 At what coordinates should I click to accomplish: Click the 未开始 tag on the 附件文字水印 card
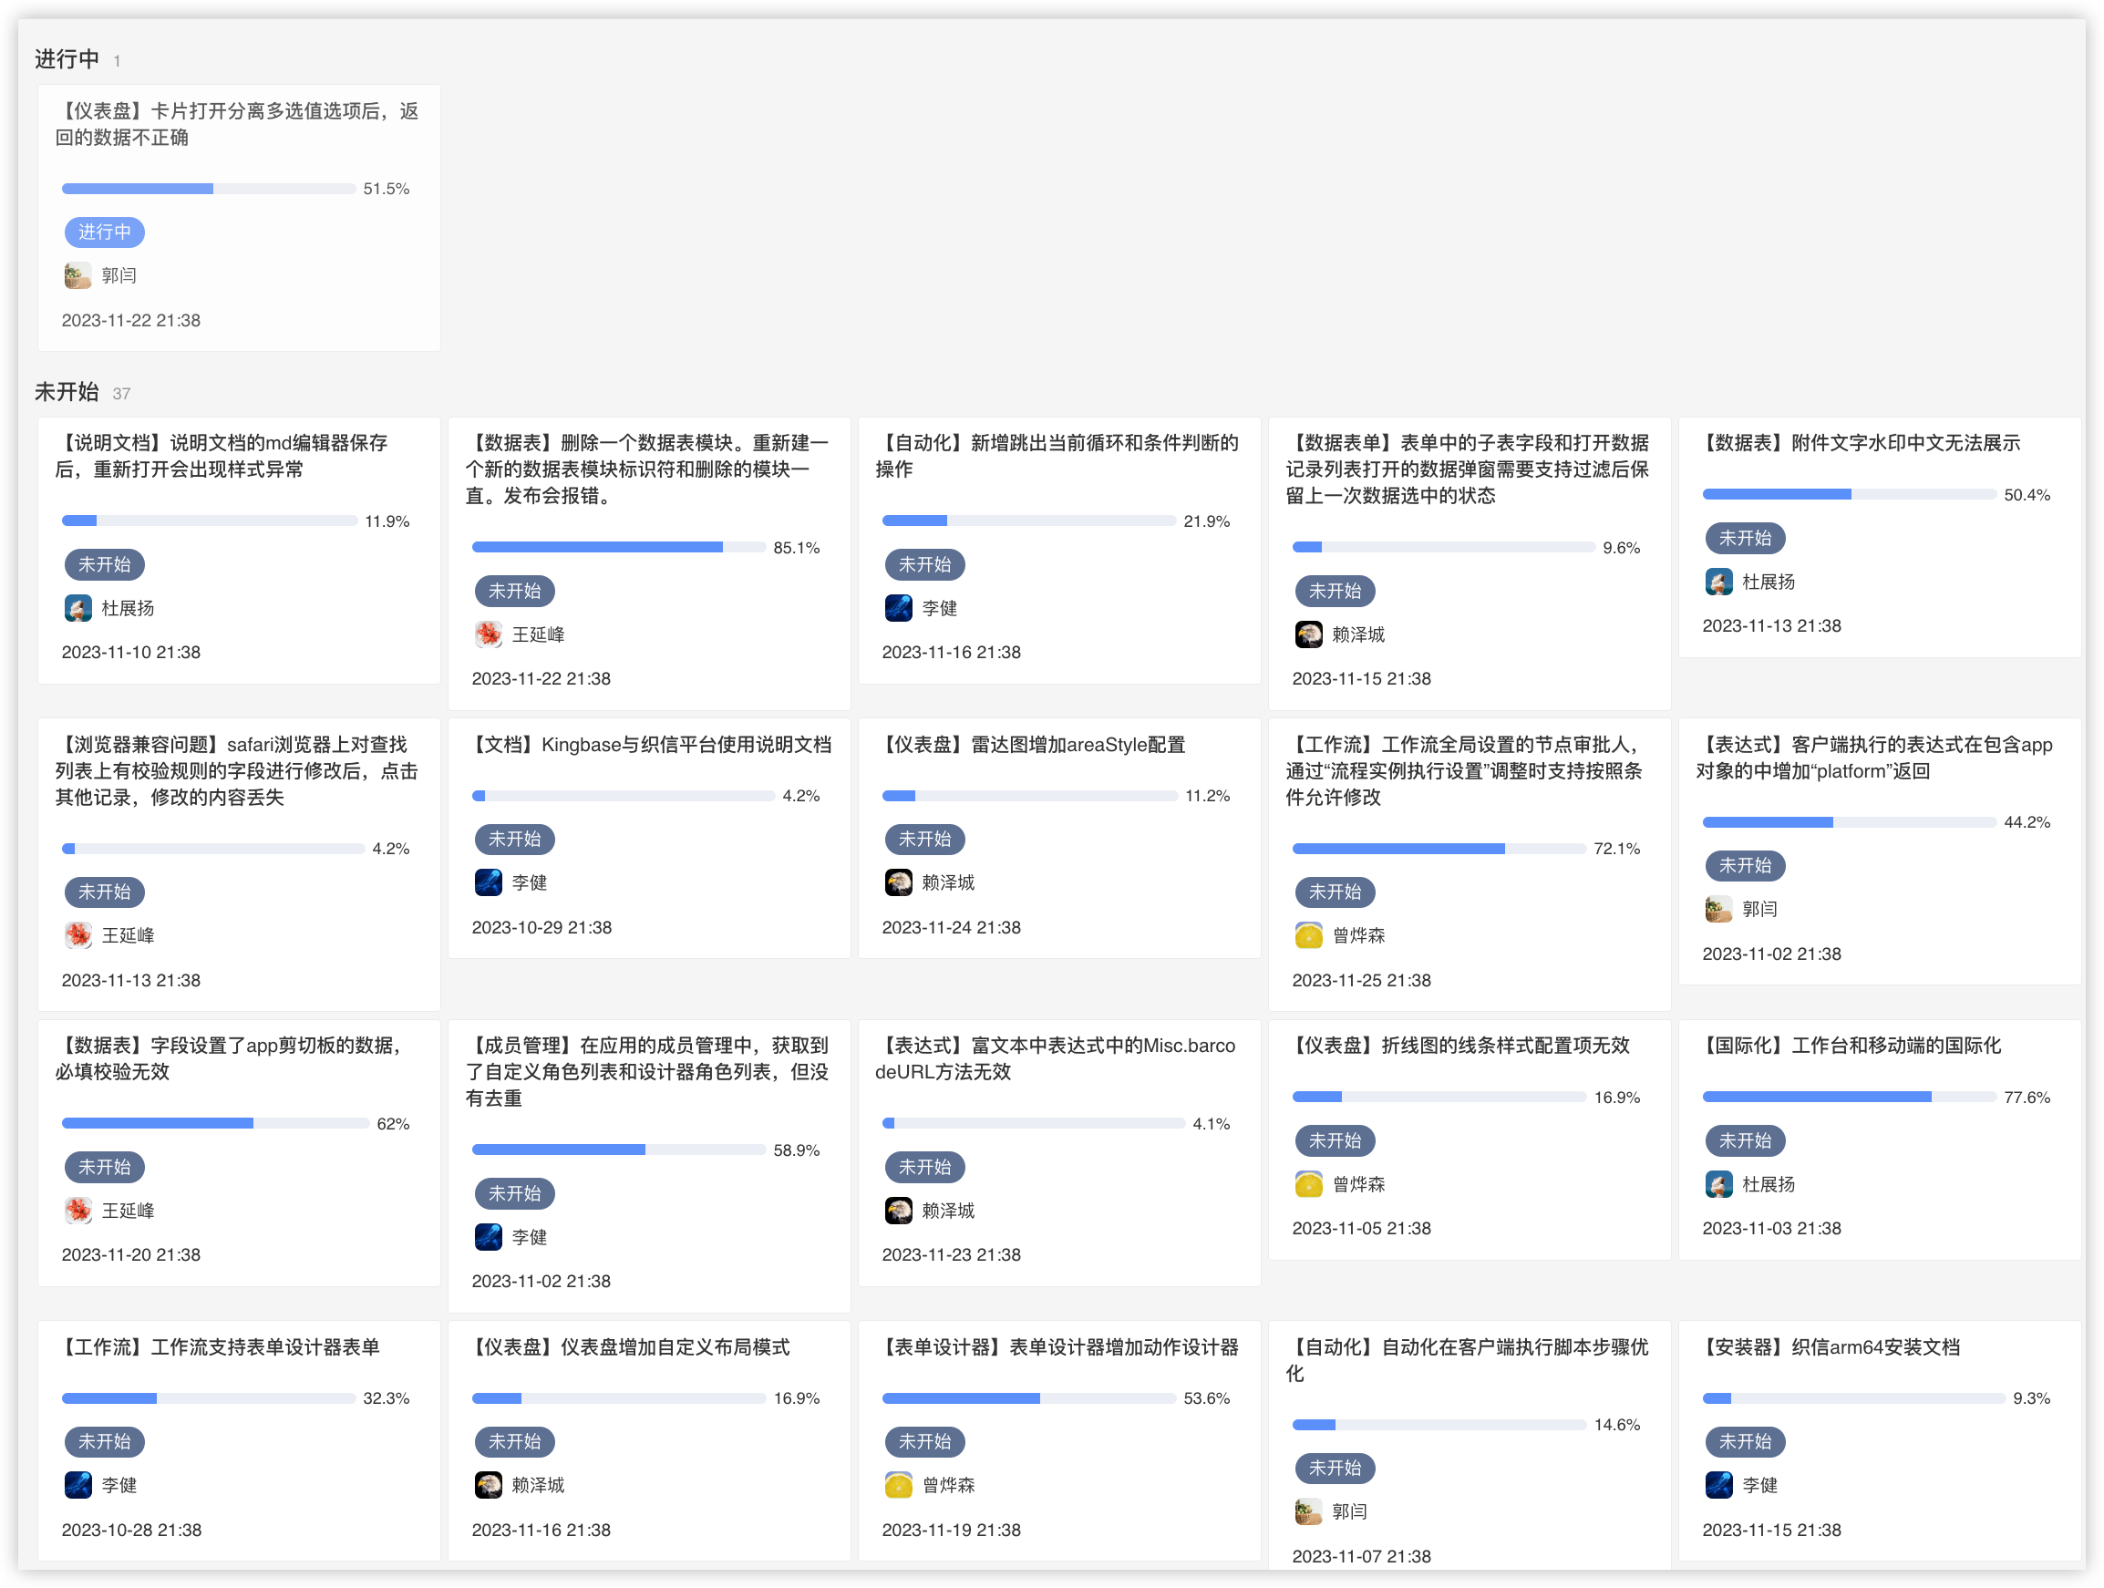tap(1745, 538)
